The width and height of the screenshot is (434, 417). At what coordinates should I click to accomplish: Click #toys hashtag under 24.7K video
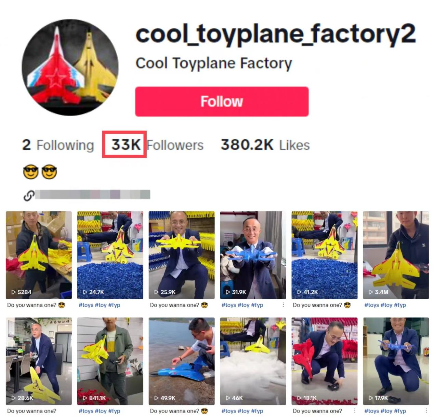pos(86,305)
